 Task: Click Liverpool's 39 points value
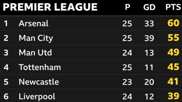click(173, 96)
